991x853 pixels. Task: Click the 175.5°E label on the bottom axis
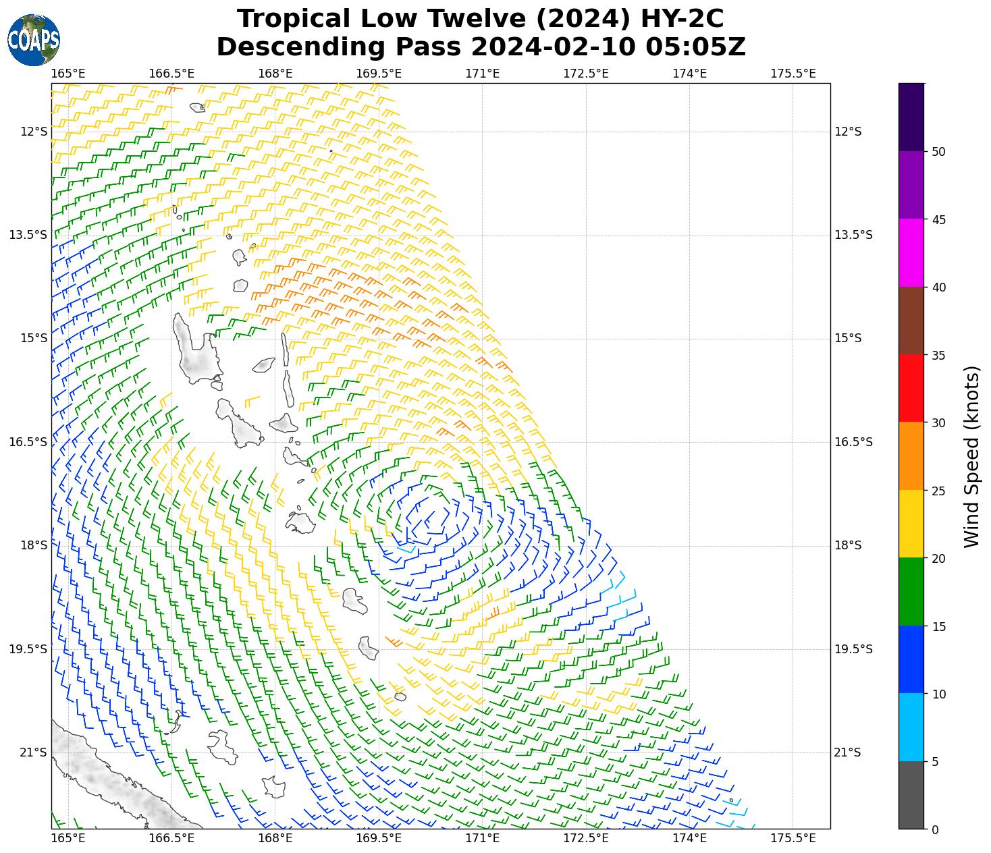[x=793, y=838]
